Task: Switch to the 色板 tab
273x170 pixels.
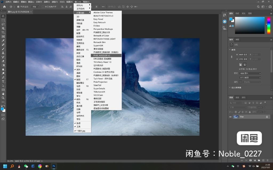Action: click(x=237, y=13)
